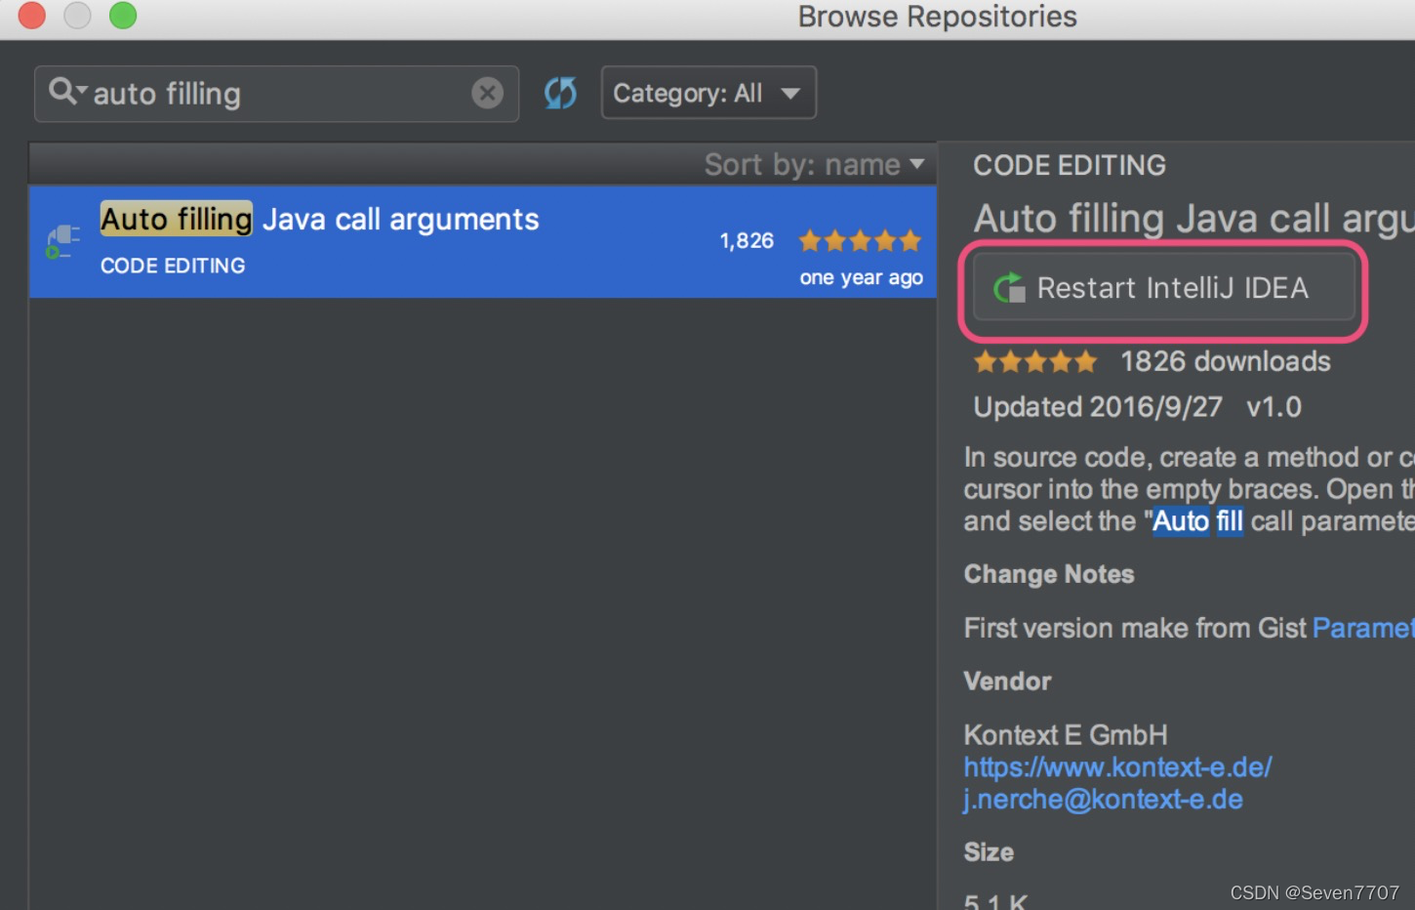Click the CODE EDITING category label

172,265
